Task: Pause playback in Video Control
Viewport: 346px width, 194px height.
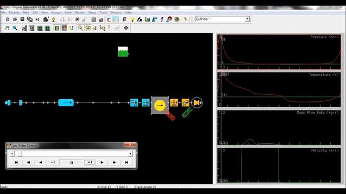Action: pos(71,163)
